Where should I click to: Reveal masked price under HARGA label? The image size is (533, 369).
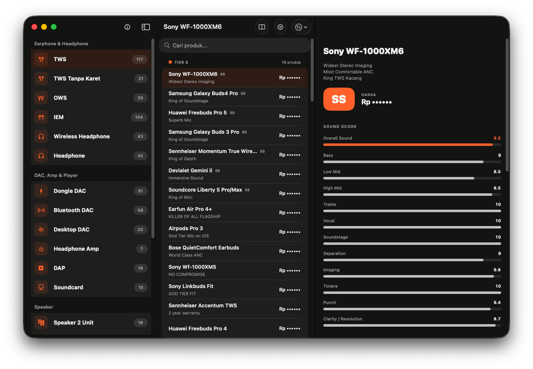click(x=377, y=102)
